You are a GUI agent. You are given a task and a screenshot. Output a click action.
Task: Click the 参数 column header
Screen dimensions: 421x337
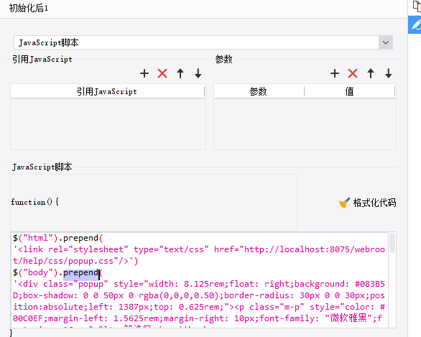259,91
